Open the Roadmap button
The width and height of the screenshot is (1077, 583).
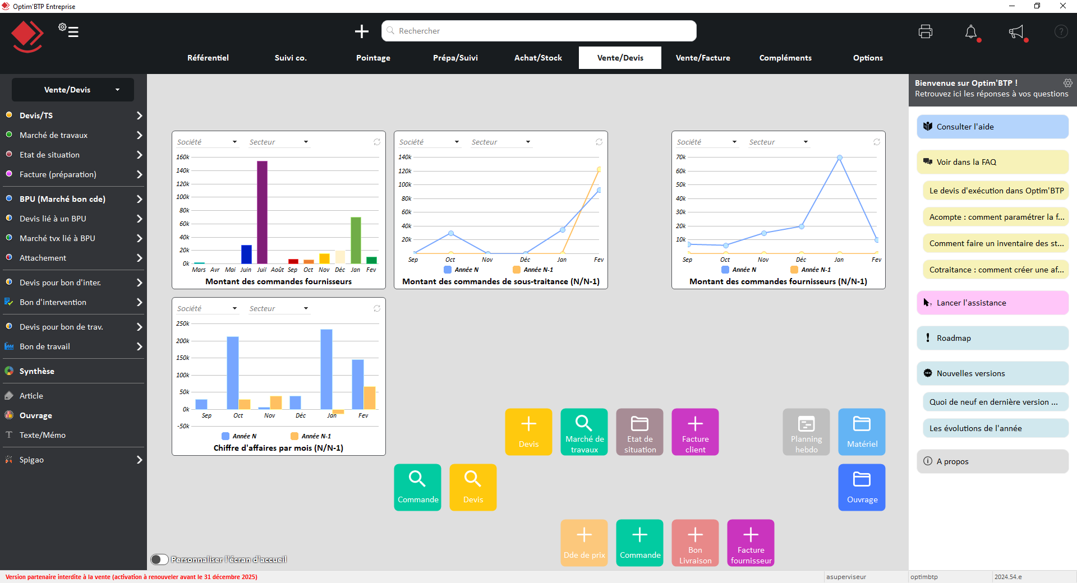(993, 338)
